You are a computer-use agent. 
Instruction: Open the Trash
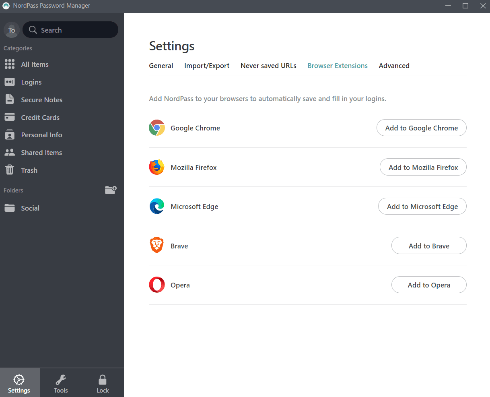point(29,170)
